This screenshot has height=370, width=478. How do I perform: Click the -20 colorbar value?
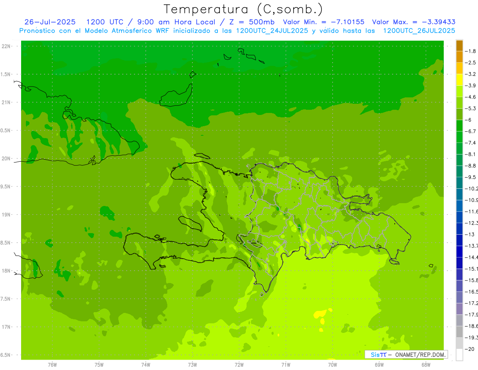pyautogui.click(x=469, y=349)
